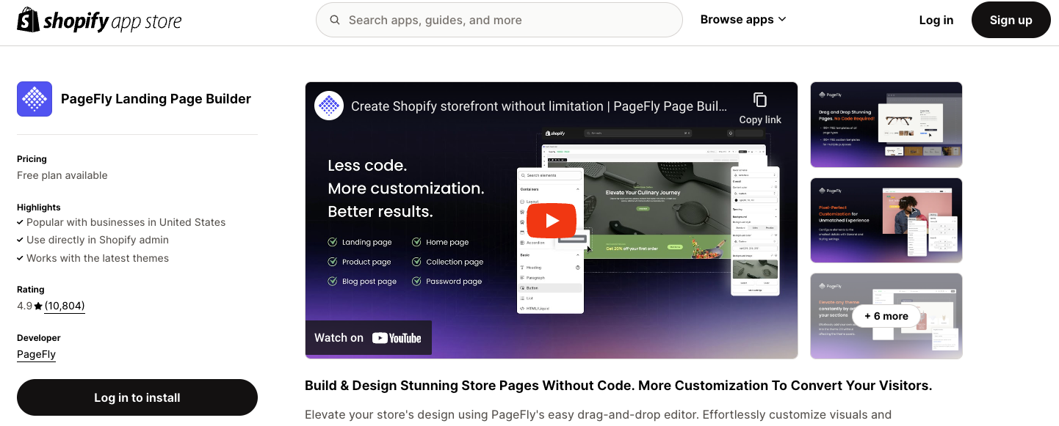
Task: Click the star icon next to the 4.9 rating
Action: pos(37,305)
